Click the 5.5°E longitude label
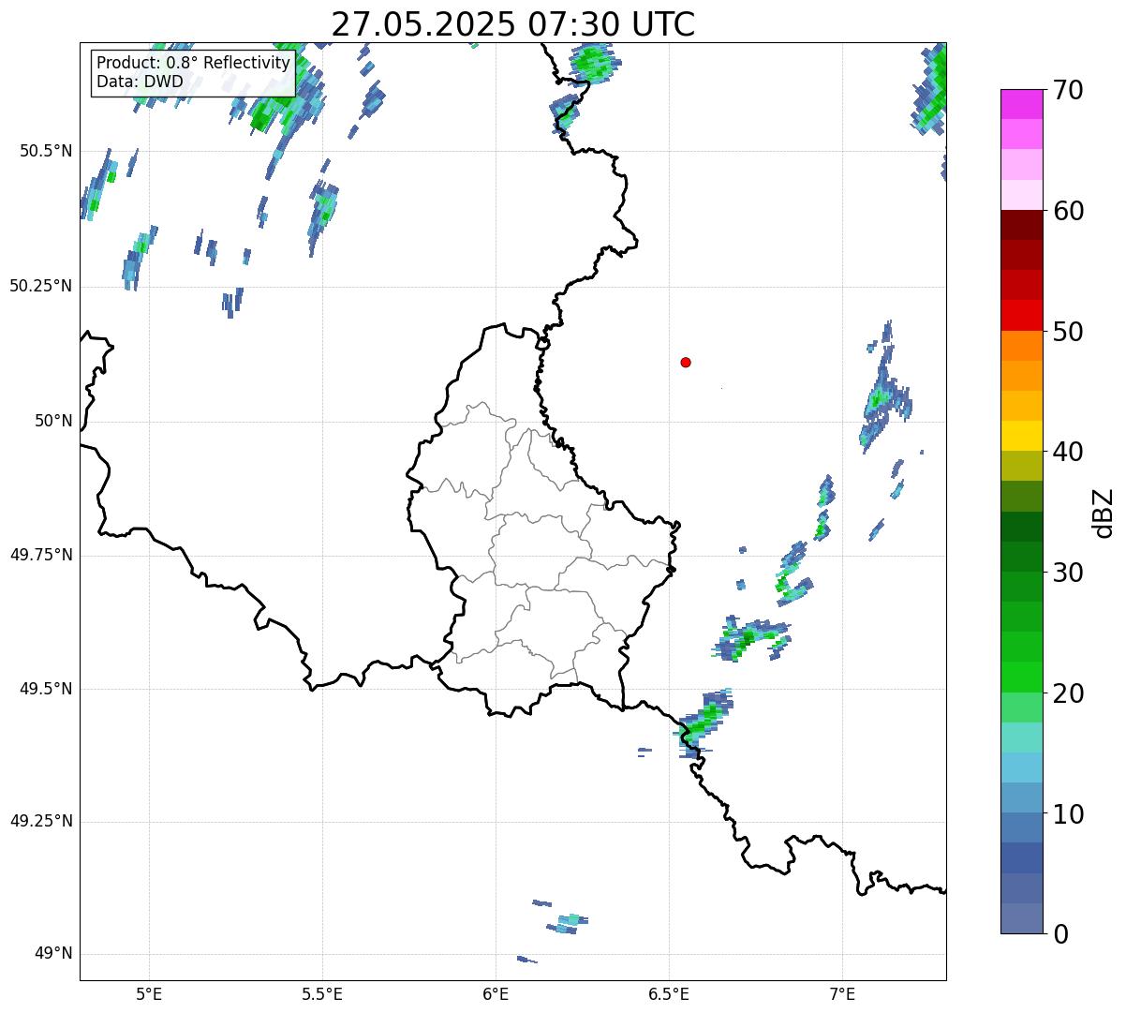 pos(322,993)
